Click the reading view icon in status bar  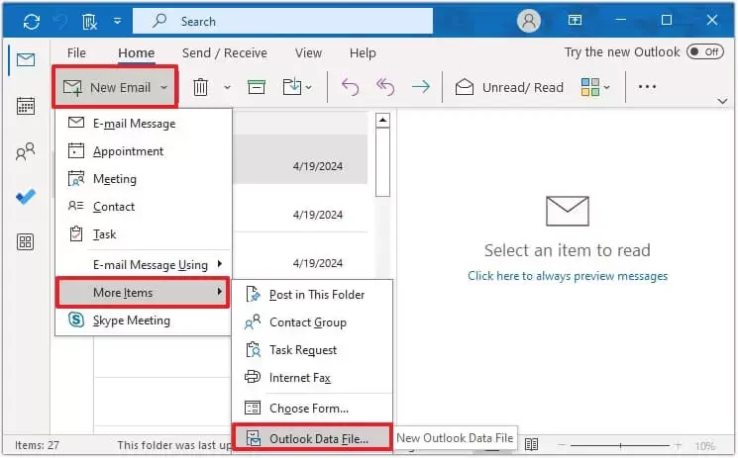[531, 444]
